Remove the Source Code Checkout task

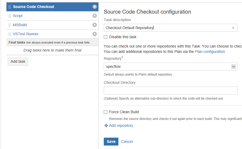pos(94,7)
